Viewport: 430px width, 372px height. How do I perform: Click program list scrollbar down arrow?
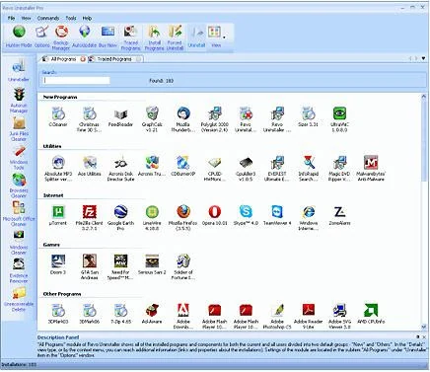point(423,327)
